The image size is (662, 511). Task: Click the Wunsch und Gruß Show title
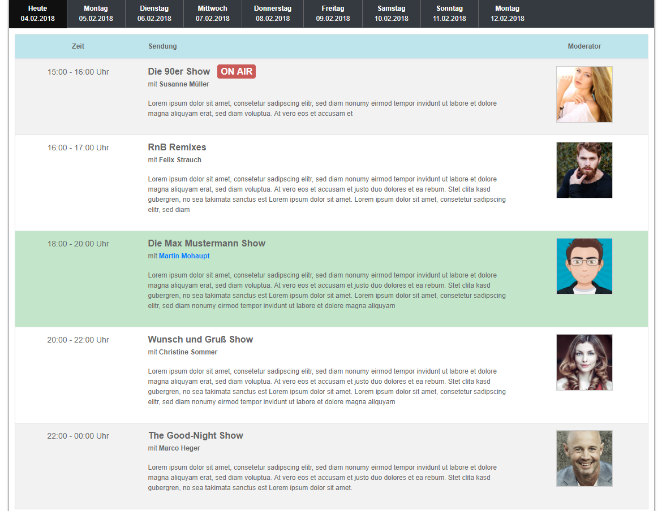[200, 339]
